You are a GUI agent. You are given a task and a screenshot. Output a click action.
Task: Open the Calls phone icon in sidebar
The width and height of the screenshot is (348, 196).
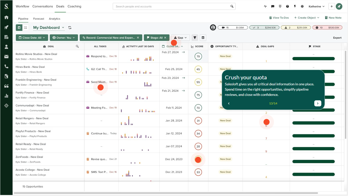tap(6, 66)
